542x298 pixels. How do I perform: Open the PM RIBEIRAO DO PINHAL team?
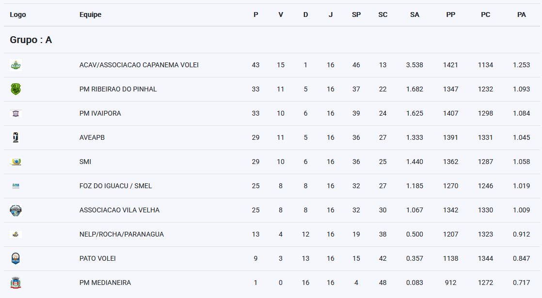(118, 89)
